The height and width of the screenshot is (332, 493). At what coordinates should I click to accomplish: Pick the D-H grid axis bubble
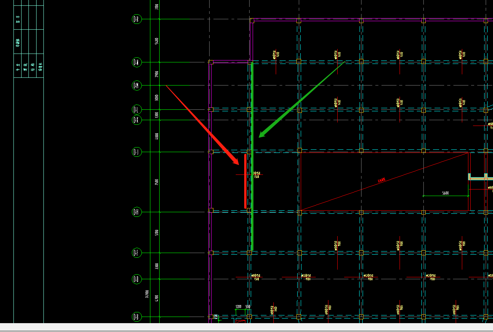[x=136, y=212]
